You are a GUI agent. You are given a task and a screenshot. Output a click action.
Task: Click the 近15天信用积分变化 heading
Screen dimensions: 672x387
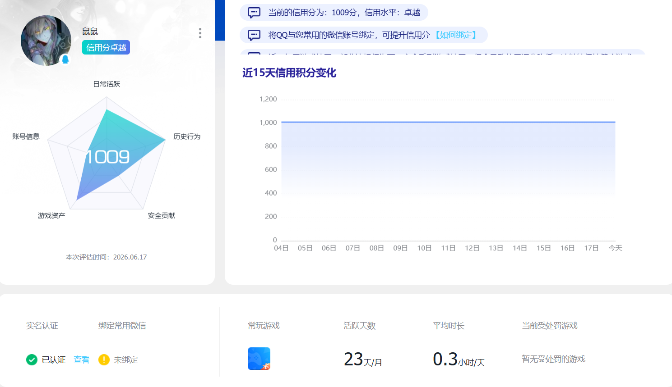click(289, 73)
